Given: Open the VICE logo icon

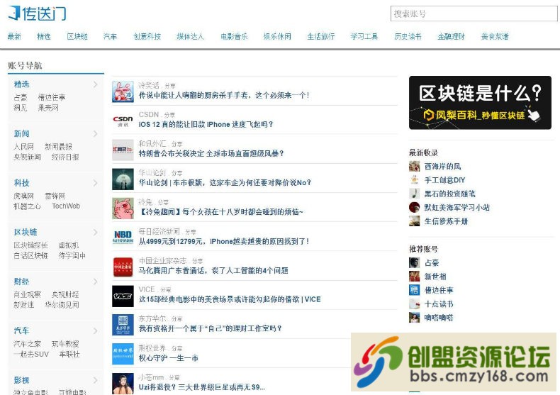Looking at the screenshot, I should (123, 296).
